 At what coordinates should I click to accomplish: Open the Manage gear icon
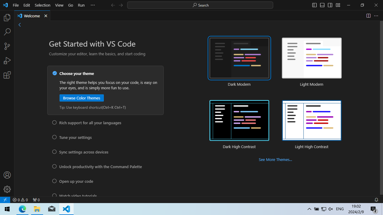(x=7, y=189)
